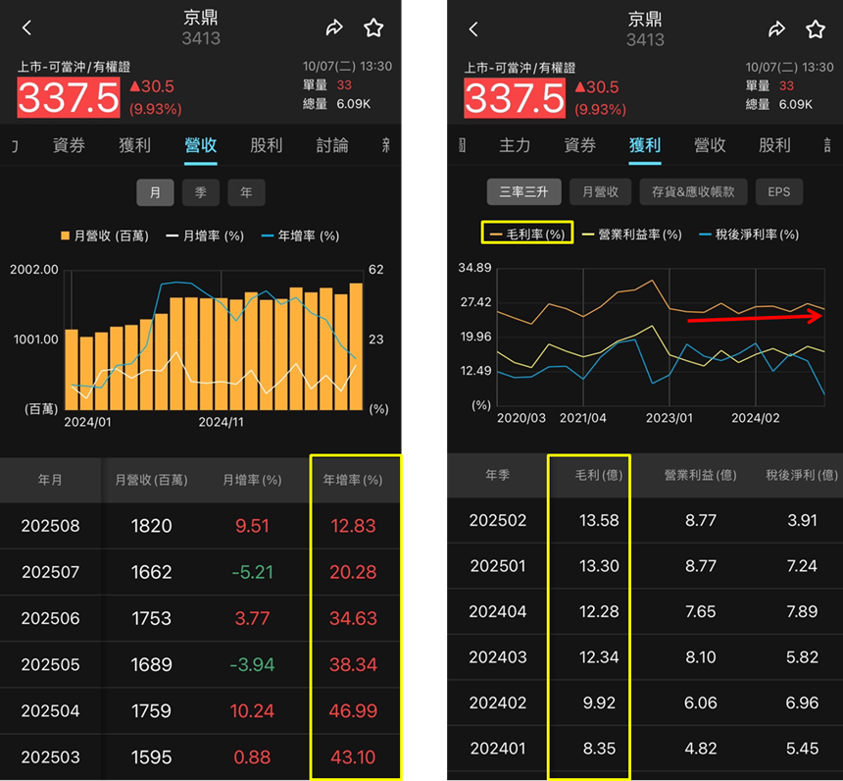
Task: Select the 202502 quarter row
Action: 645,520
